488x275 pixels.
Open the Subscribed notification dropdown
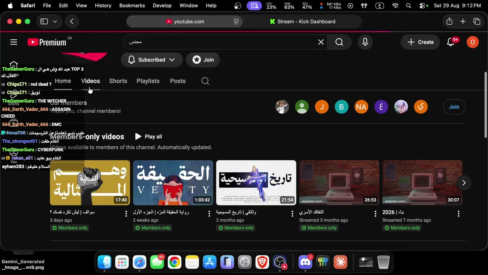[151, 60]
